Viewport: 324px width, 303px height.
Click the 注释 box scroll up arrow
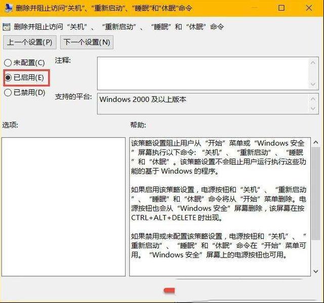[313, 63]
